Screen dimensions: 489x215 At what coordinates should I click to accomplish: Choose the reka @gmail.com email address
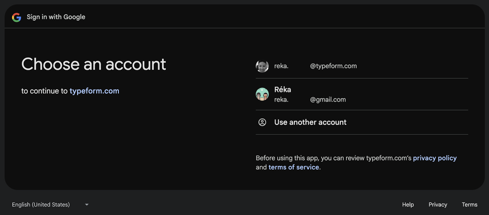[x=310, y=100]
